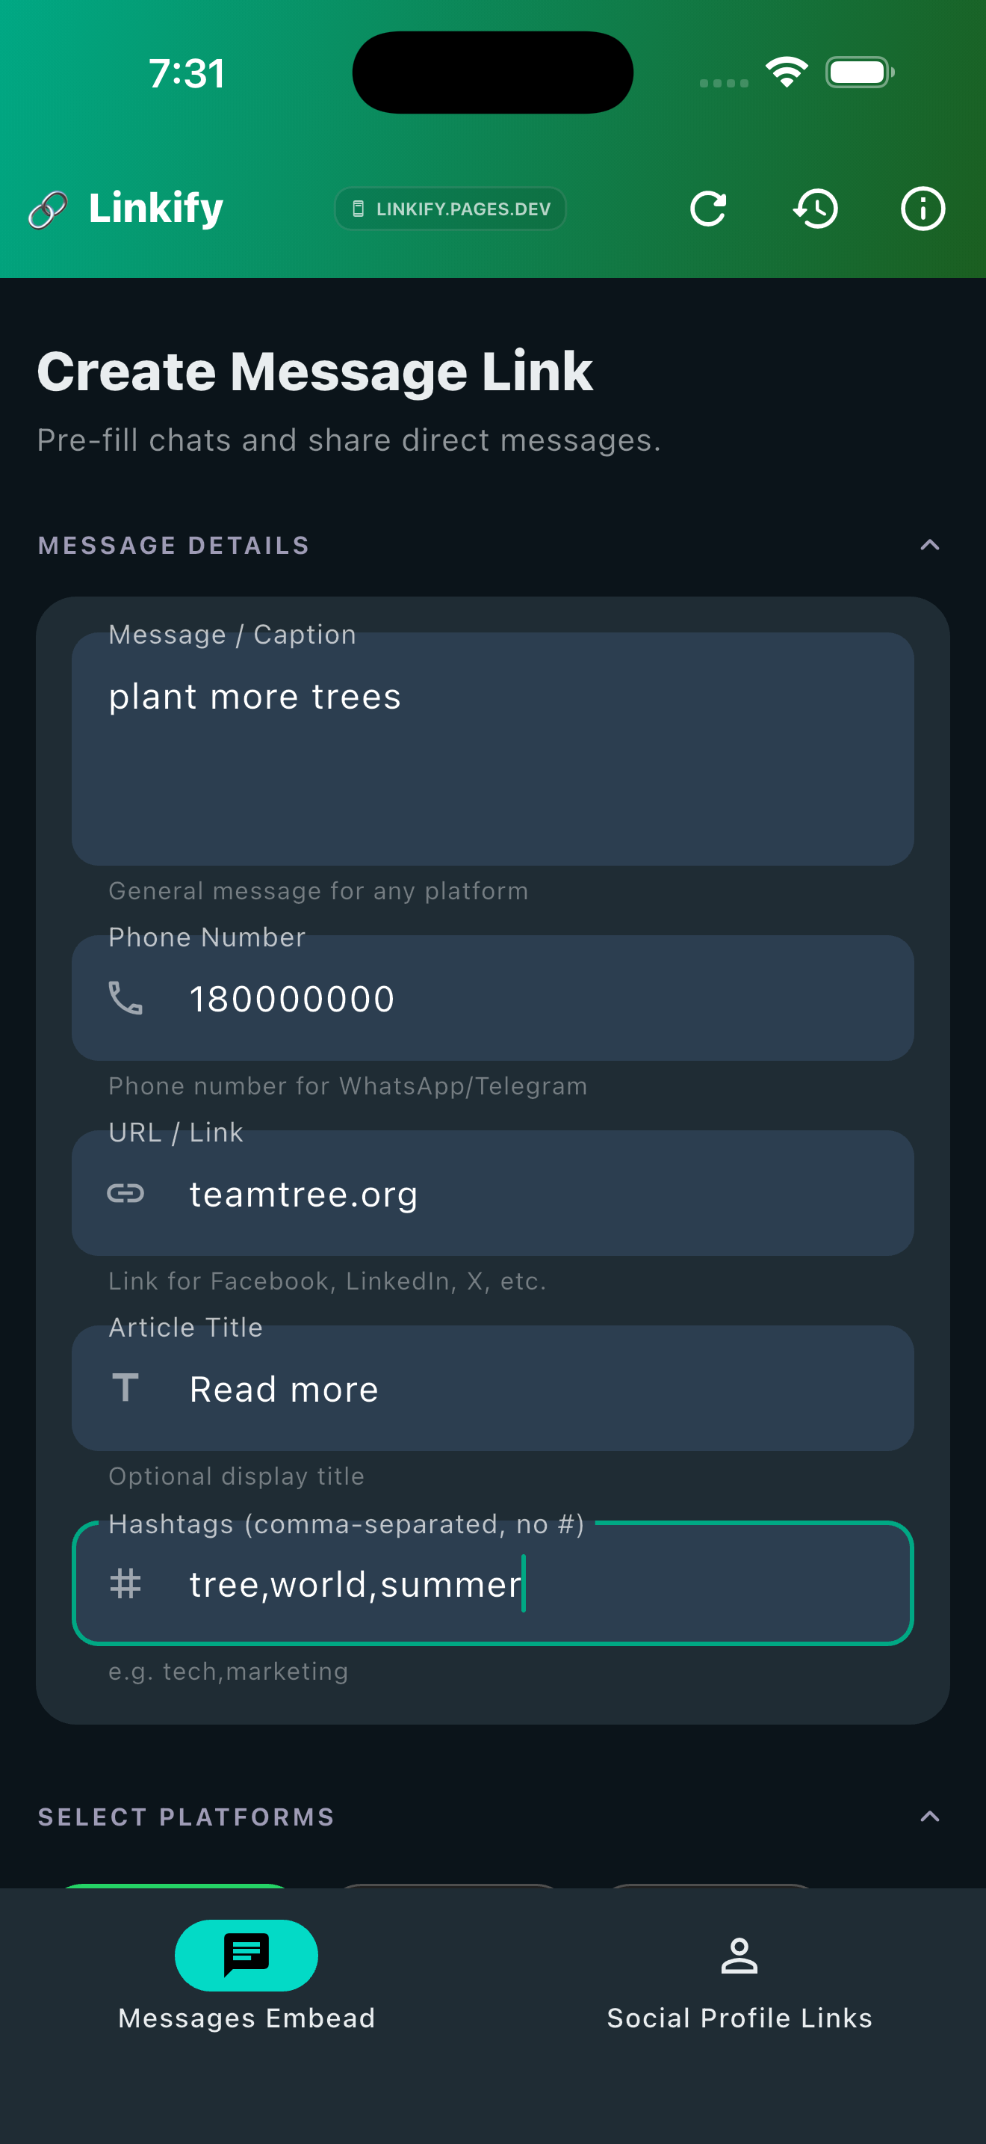This screenshot has height=2144, width=986.
Task: Open the history icon in the top bar
Action: coord(815,209)
